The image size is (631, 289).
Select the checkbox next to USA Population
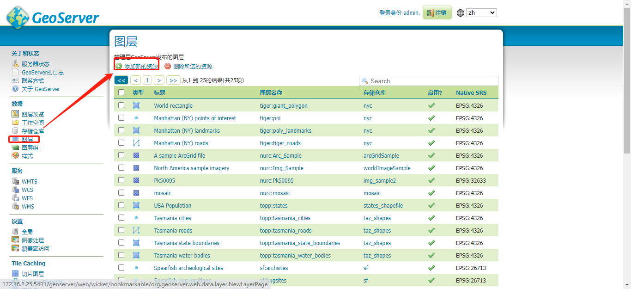pyautogui.click(x=121, y=205)
